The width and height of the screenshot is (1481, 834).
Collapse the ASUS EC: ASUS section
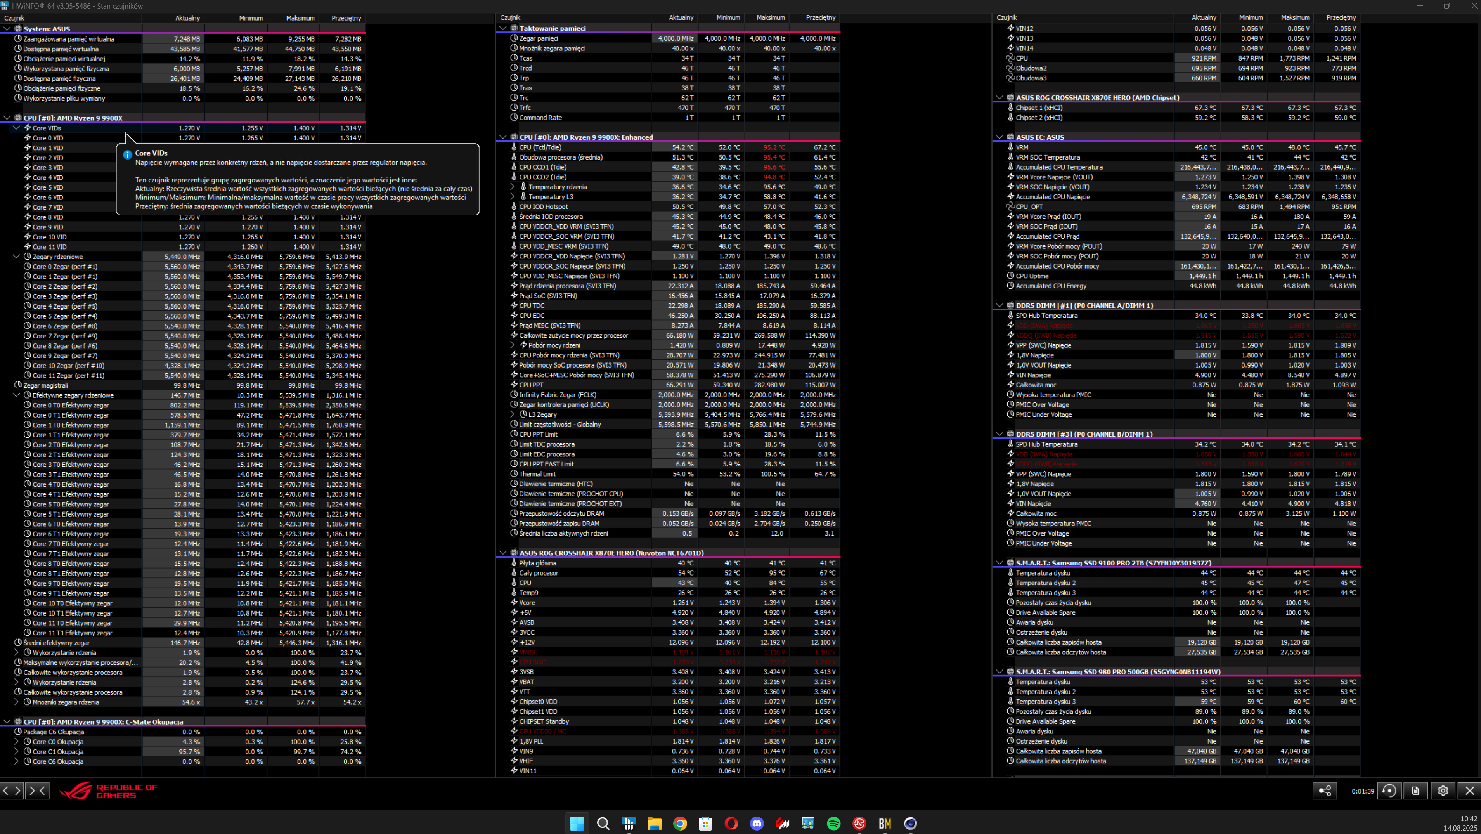click(999, 137)
